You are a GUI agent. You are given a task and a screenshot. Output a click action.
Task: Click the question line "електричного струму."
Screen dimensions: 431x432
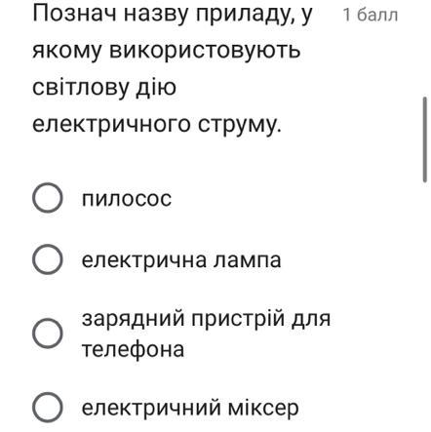(157, 125)
